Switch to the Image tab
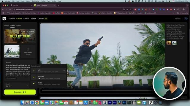190x106 pixels. pyautogui.click(x=7, y=26)
